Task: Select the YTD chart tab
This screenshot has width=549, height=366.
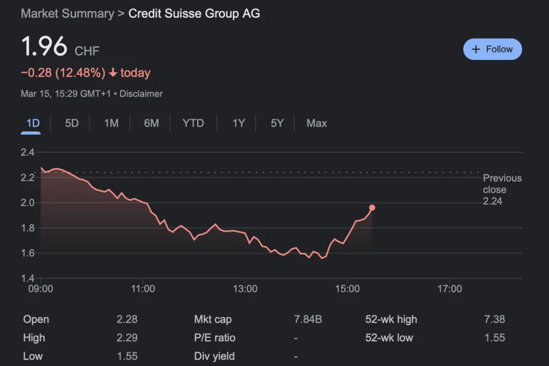Action: (193, 123)
